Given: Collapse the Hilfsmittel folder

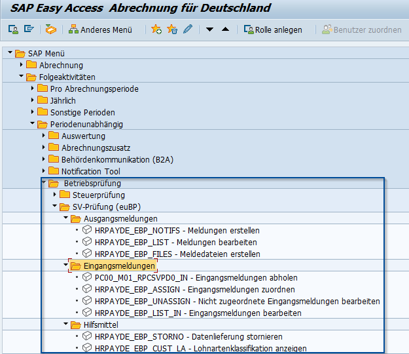Looking at the screenshot, I should point(65,324).
